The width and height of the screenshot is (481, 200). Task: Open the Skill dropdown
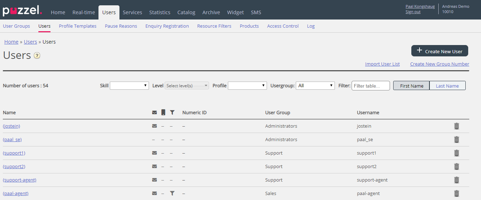[129, 85]
